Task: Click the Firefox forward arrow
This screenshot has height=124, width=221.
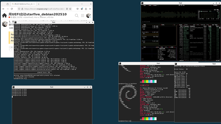Action: pyautogui.click(x=7, y=9)
